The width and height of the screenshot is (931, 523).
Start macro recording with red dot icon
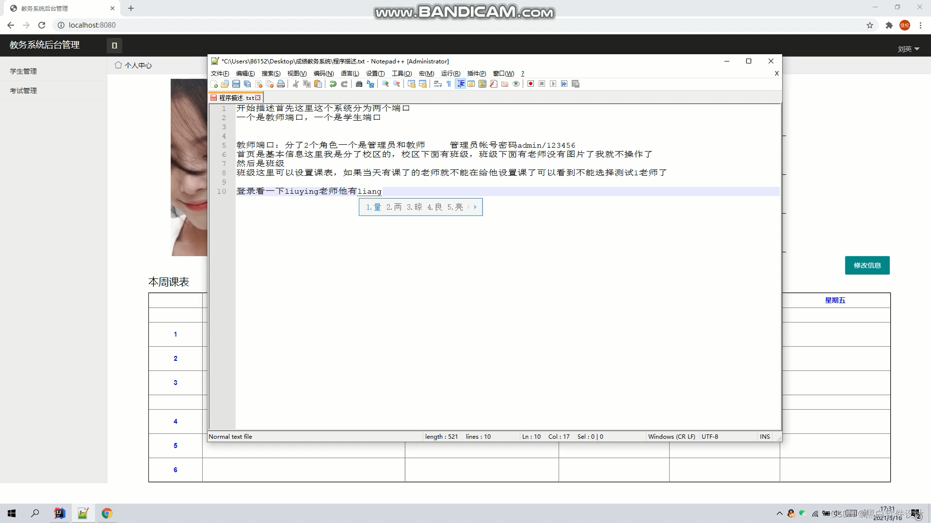point(531,84)
